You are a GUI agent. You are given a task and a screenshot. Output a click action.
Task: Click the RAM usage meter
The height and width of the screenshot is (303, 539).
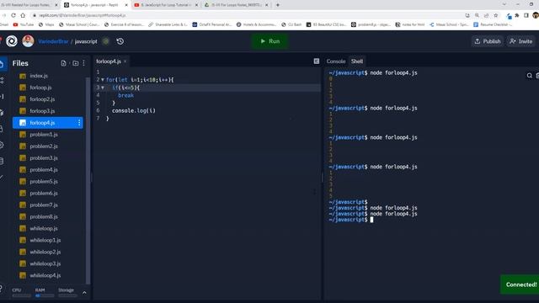coord(45,292)
